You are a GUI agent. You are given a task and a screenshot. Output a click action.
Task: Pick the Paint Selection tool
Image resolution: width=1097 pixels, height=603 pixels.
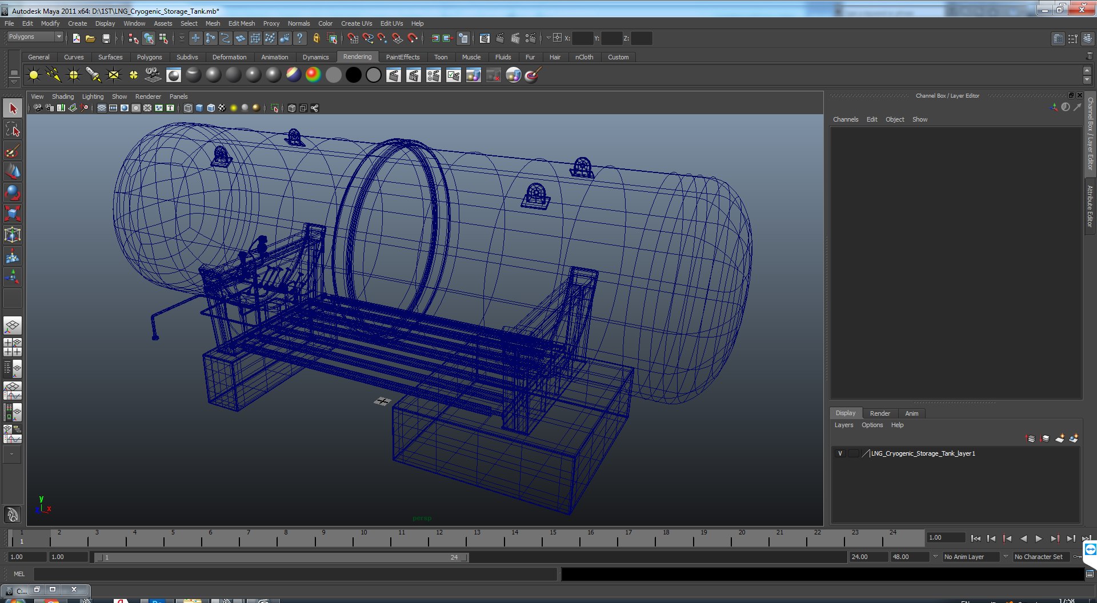pos(13,151)
